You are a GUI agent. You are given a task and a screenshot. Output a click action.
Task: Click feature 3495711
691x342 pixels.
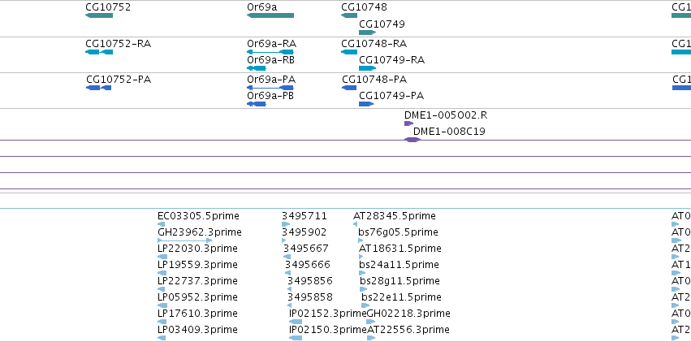click(286, 224)
